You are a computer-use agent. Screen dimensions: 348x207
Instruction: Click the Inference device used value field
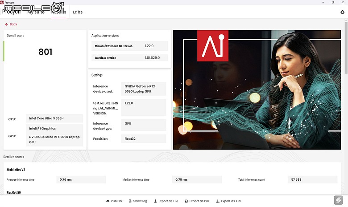tap(144, 89)
